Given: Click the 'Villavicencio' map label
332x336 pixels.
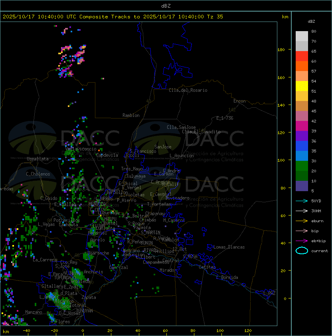Looking at the screenshot, I should coord(81,149).
